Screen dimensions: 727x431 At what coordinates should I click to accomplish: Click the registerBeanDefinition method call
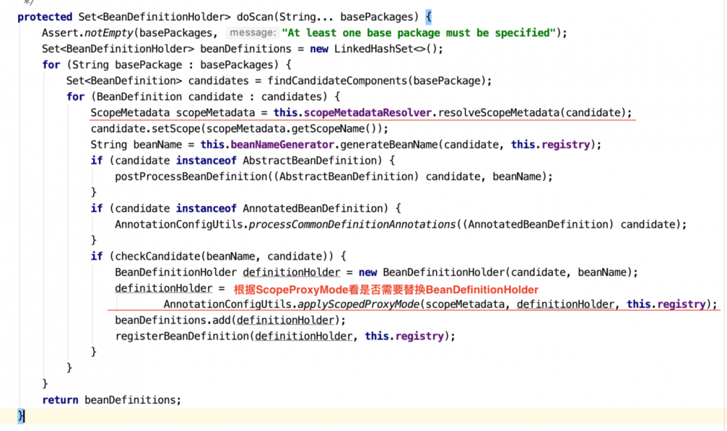(182, 337)
